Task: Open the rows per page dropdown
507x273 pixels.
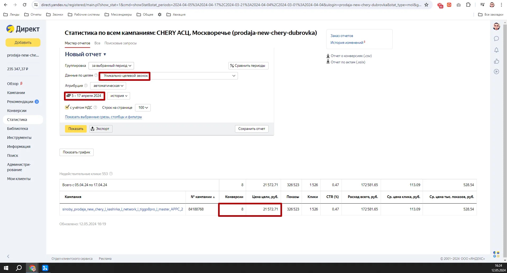Action: click(143, 108)
